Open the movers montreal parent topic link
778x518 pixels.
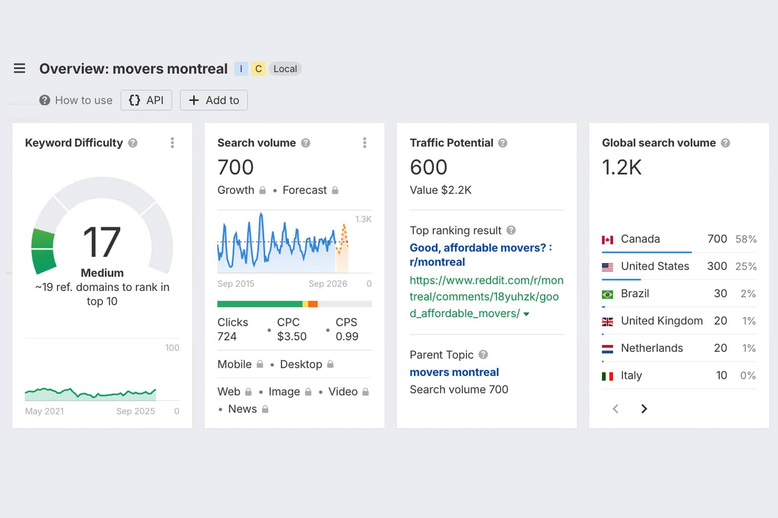(454, 372)
